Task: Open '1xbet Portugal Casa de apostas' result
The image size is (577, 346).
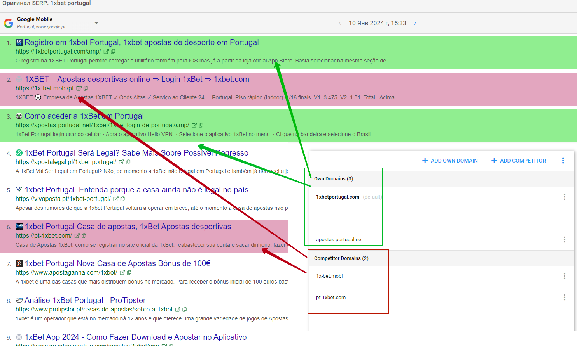Action: click(128, 227)
